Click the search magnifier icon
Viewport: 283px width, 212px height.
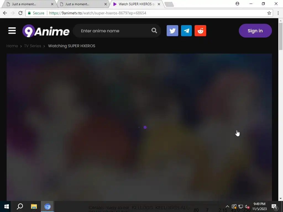click(x=154, y=31)
